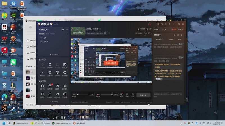
Task: Switch to 活跃度 tab
Action: (x=171, y=39)
